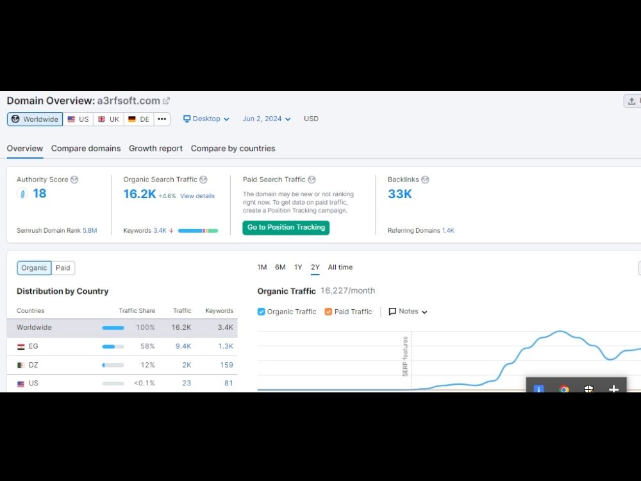The image size is (641, 481).
Task: Switch to the Paid toggle button
Action: (63, 268)
